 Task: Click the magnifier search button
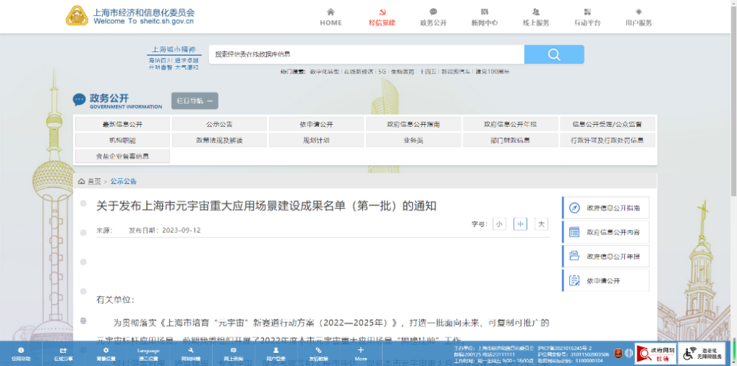tap(554, 54)
